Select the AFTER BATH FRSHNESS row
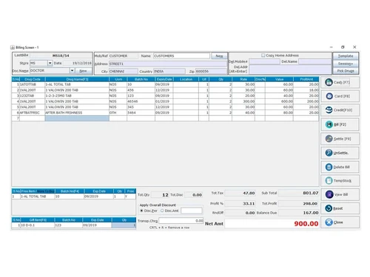The width and height of the screenshot is (370, 277). (x=165, y=113)
